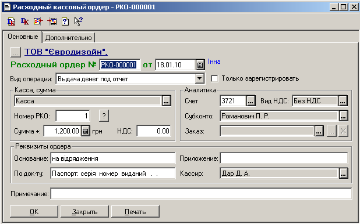The height and width of the screenshot is (224, 360).
Task: Open the Кассир selection for Дар Д. А.
Action: pos(343,174)
